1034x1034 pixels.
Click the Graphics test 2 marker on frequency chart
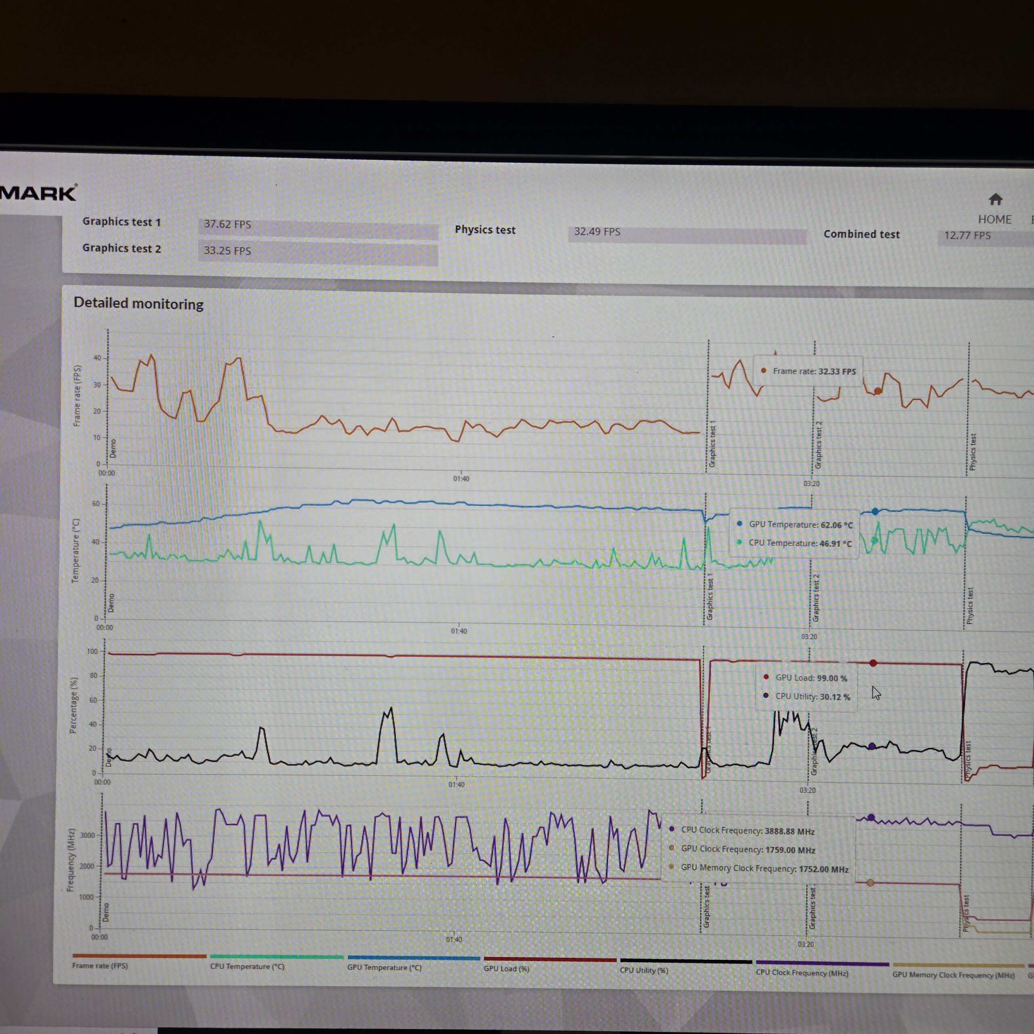tap(812, 908)
